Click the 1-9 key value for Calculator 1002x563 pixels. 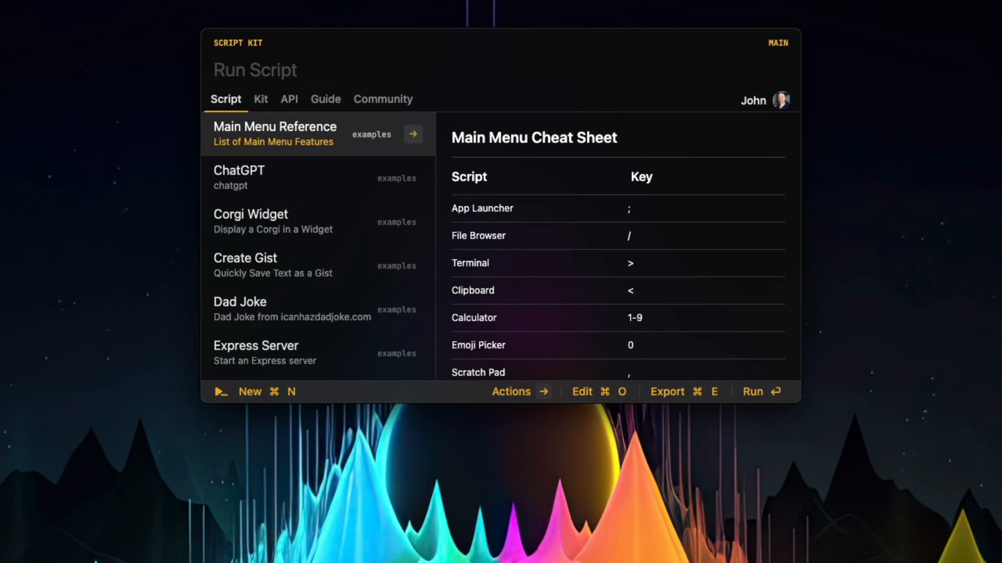click(x=635, y=317)
